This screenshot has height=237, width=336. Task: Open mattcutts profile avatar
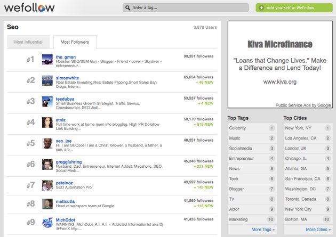click(x=47, y=204)
